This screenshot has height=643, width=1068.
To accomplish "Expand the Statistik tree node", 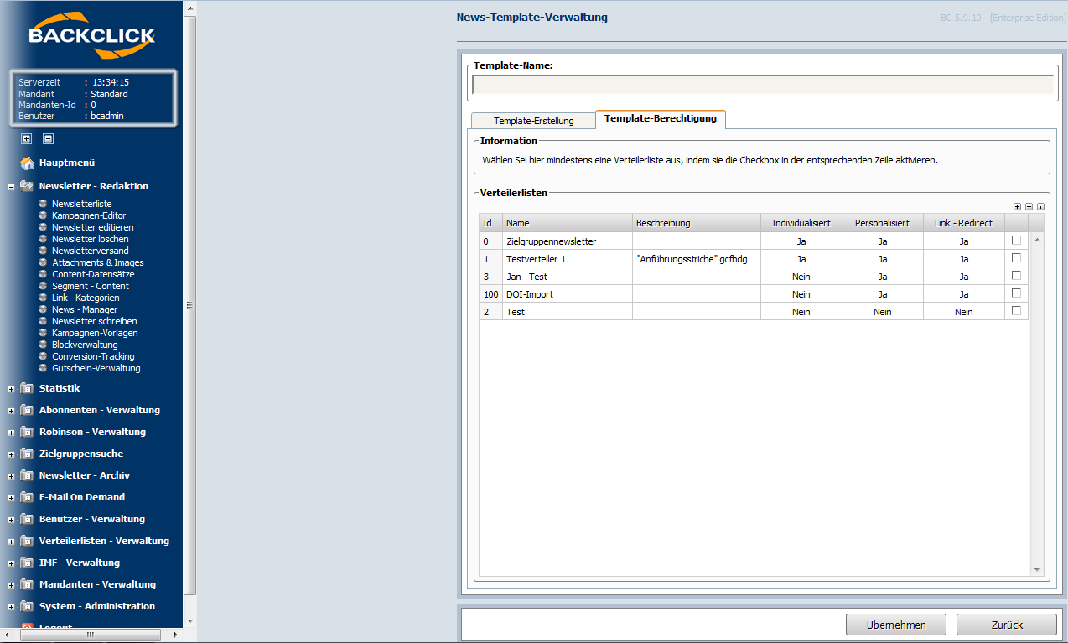I will (x=11, y=389).
